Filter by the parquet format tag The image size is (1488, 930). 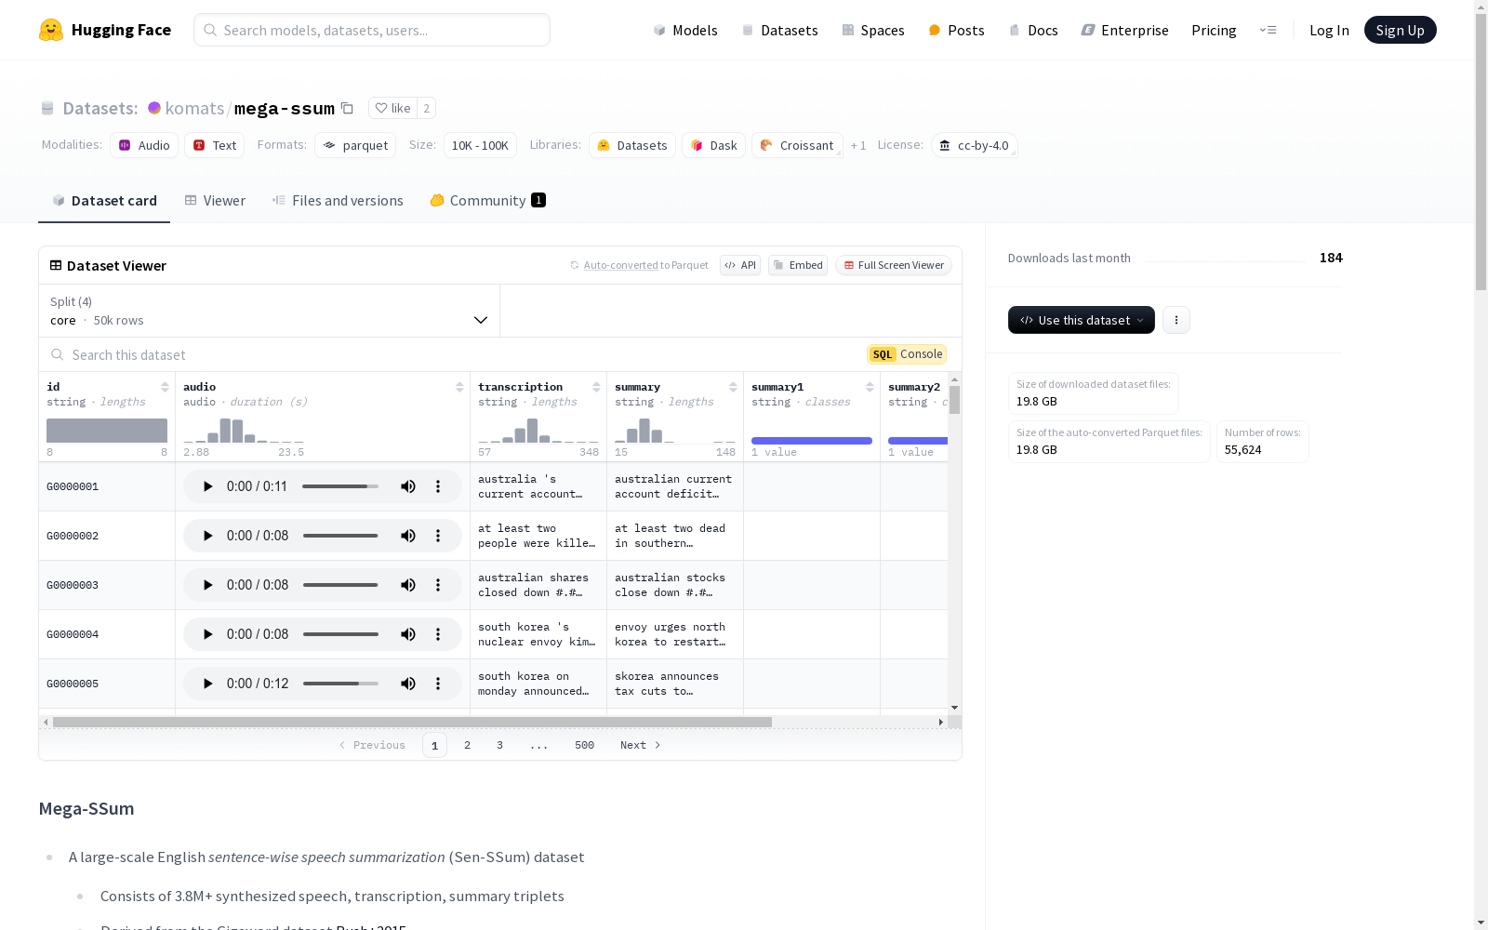[x=355, y=145]
